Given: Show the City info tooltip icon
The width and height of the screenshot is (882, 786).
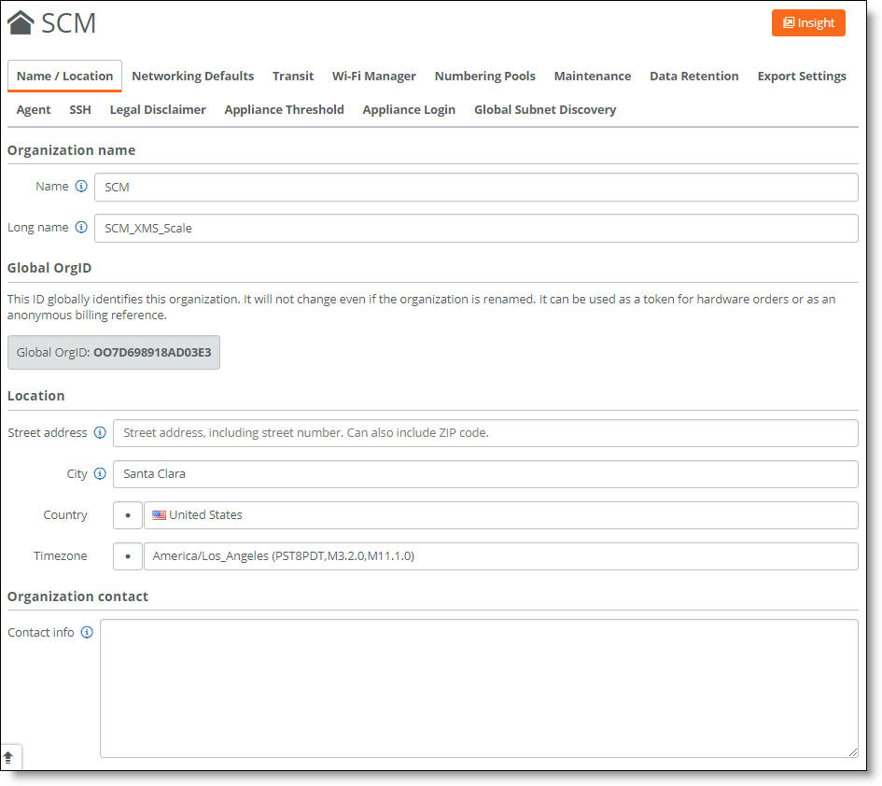Looking at the screenshot, I should (100, 473).
